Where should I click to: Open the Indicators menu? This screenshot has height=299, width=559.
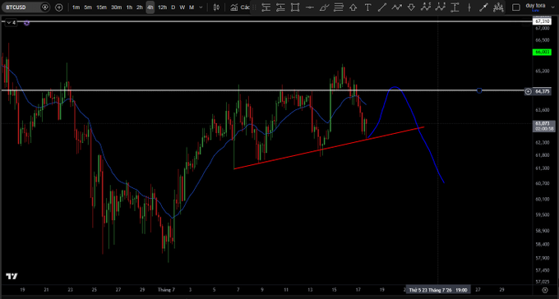click(x=239, y=7)
